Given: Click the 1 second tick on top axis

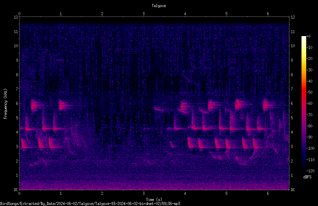Looking at the screenshot, I should coord(61,14).
